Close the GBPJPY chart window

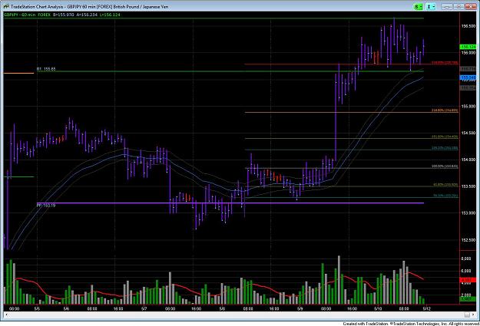[470, 6]
